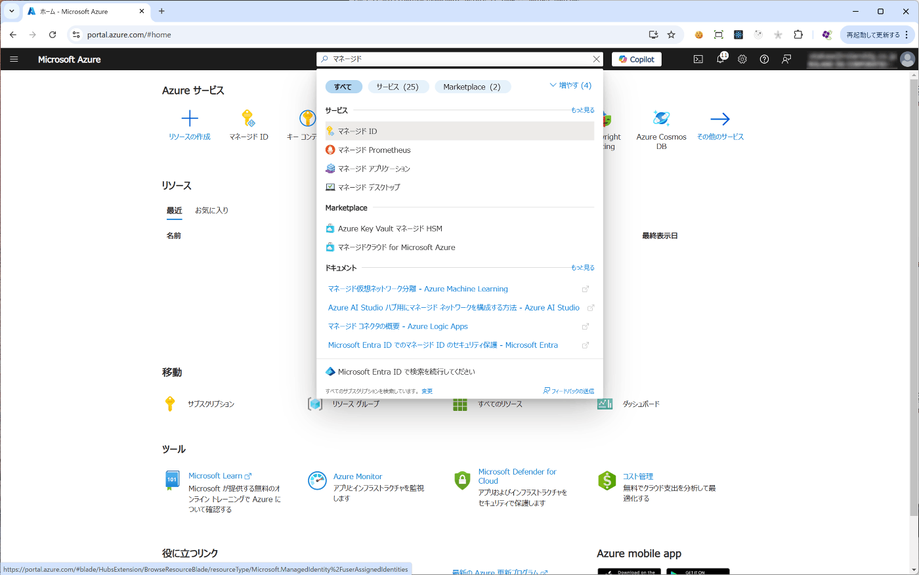Expand 増やす (4) more filters
919x575 pixels.
click(570, 85)
